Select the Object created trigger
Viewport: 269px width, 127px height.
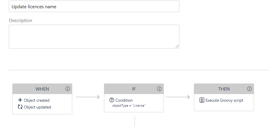click(36, 100)
